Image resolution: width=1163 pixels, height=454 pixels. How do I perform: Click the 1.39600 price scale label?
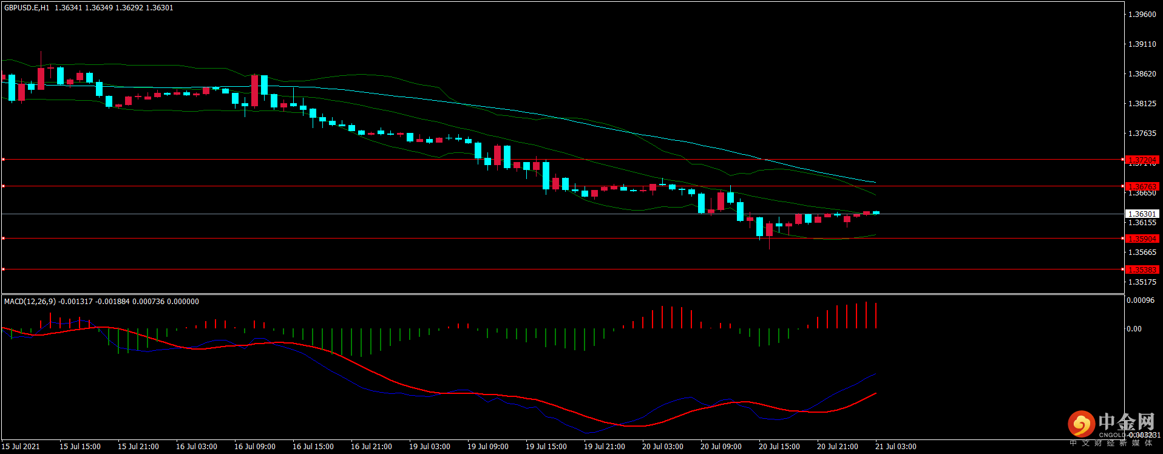coord(1142,15)
